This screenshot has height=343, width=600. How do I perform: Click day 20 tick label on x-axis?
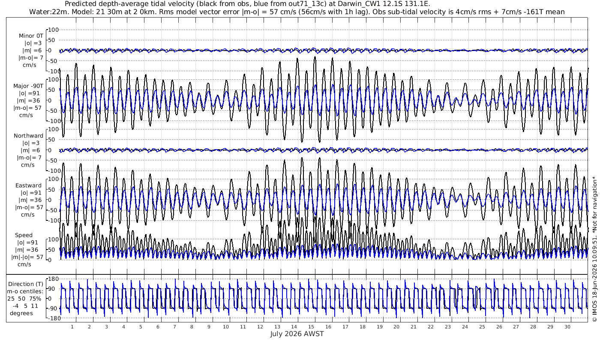396,326
